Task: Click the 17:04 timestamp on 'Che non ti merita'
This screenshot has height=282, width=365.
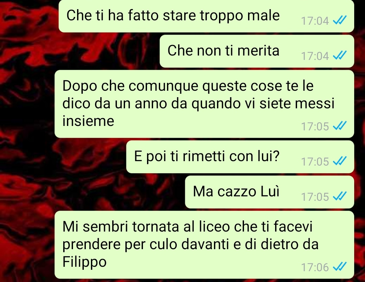Action: [315, 56]
